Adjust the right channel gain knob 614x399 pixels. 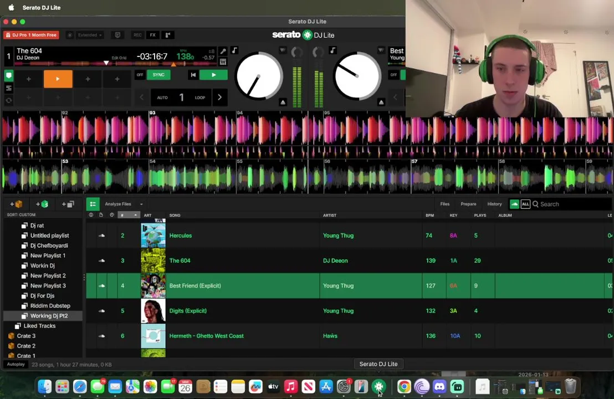coord(318,52)
